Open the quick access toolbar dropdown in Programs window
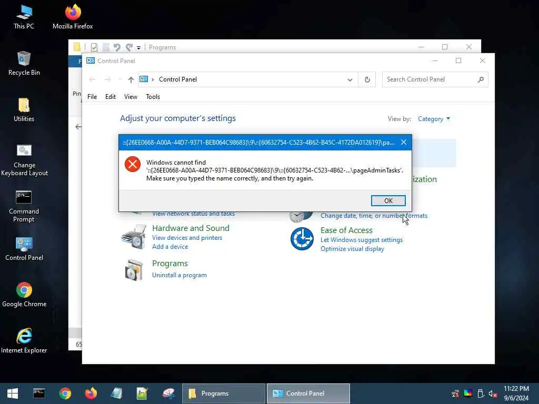This screenshot has height=404, width=539. click(138, 48)
